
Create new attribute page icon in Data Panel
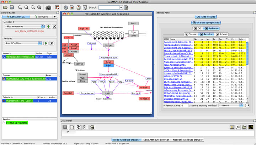(x=72, y=127)
